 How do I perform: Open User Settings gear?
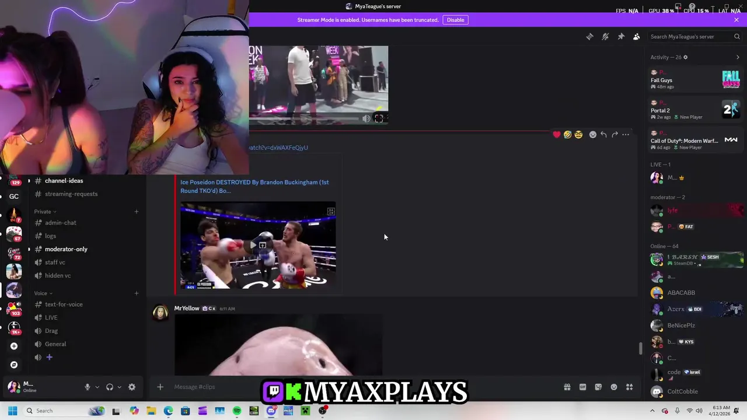point(132,387)
